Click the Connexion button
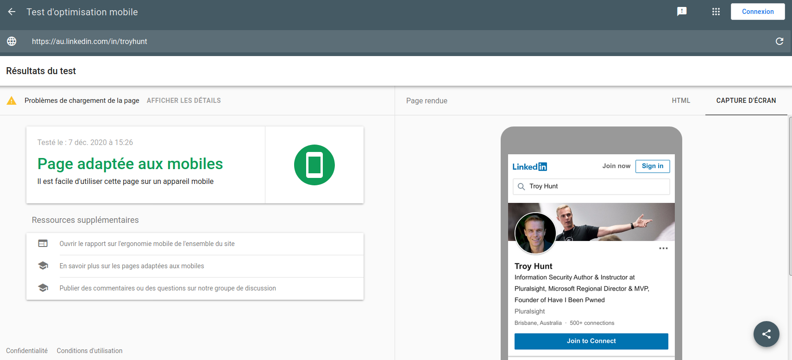Screen dimensions: 792x360 click(x=758, y=12)
